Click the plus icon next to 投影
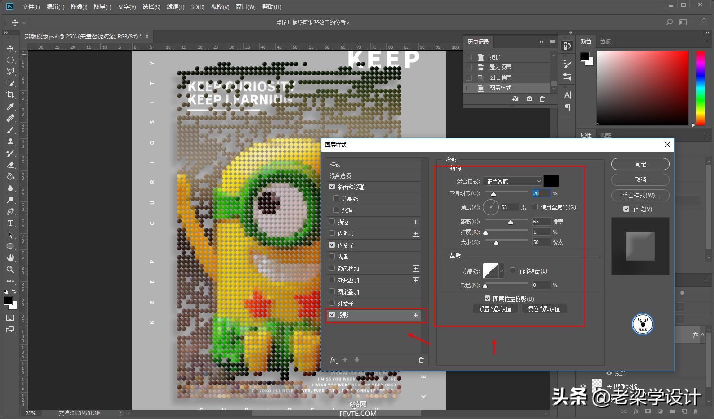Screen dimensions: 714x419 (x=416, y=315)
